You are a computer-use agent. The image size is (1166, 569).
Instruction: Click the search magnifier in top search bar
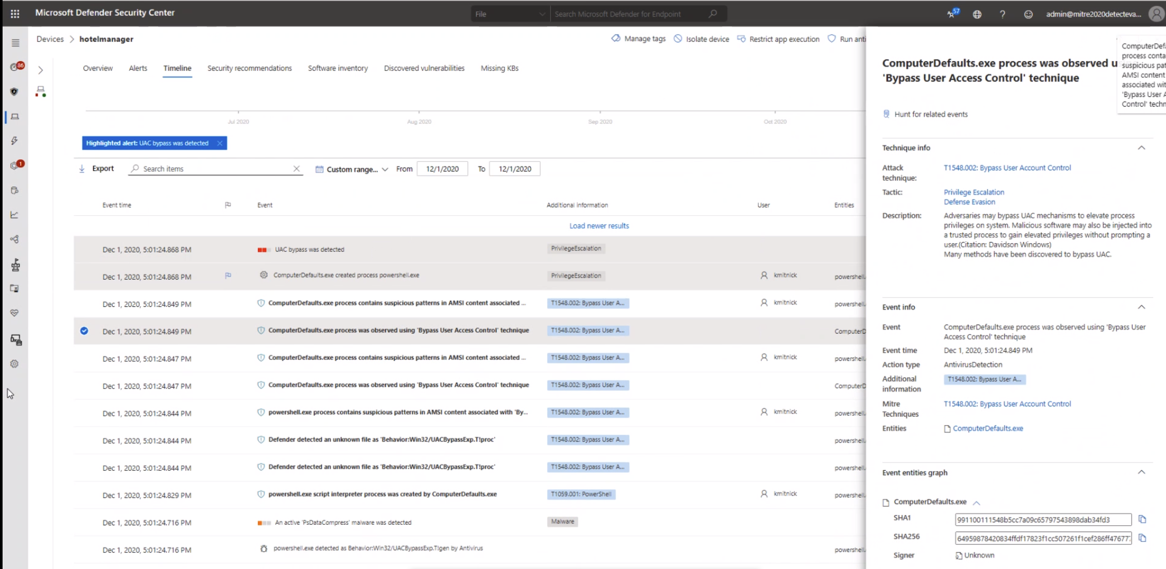tap(713, 14)
